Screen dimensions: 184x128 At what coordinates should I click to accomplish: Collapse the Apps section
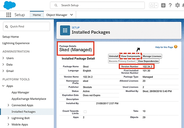(3, 86)
